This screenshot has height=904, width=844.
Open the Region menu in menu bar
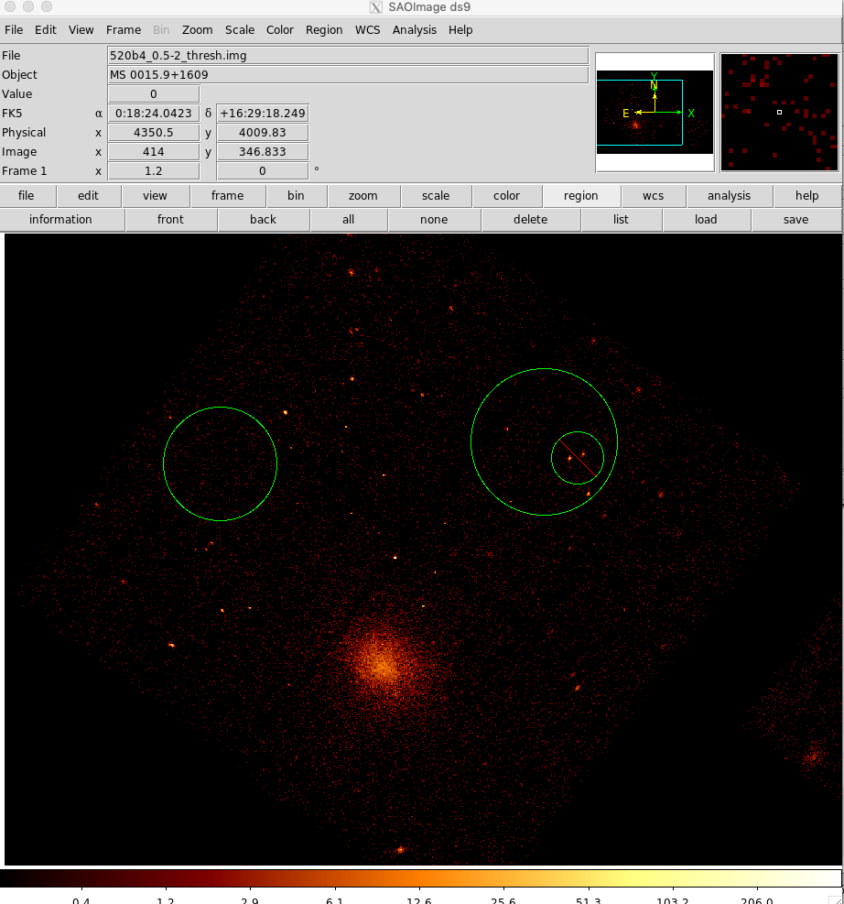pyautogui.click(x=324, y=30)
